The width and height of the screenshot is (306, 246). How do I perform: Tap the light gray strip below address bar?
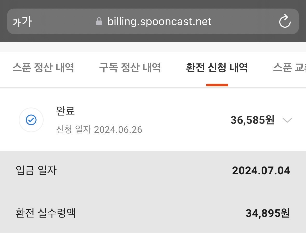pyautogui.click(x=153, y=47)
